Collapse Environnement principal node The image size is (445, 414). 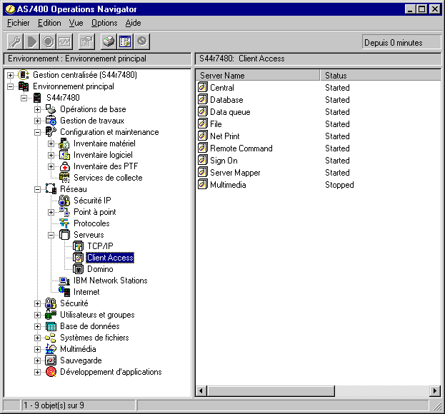[10, 86]
